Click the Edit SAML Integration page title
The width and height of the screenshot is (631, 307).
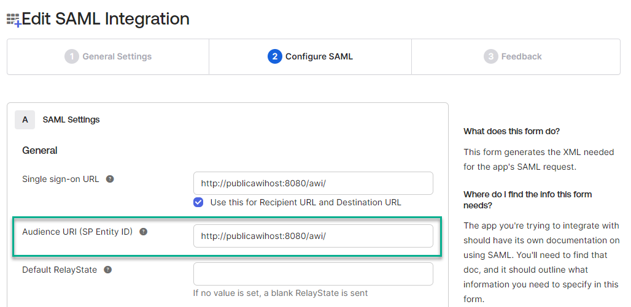tap(106, 19)
